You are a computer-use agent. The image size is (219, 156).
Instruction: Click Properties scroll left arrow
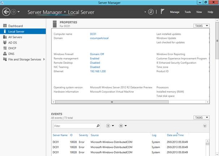(x=53, y=102)
